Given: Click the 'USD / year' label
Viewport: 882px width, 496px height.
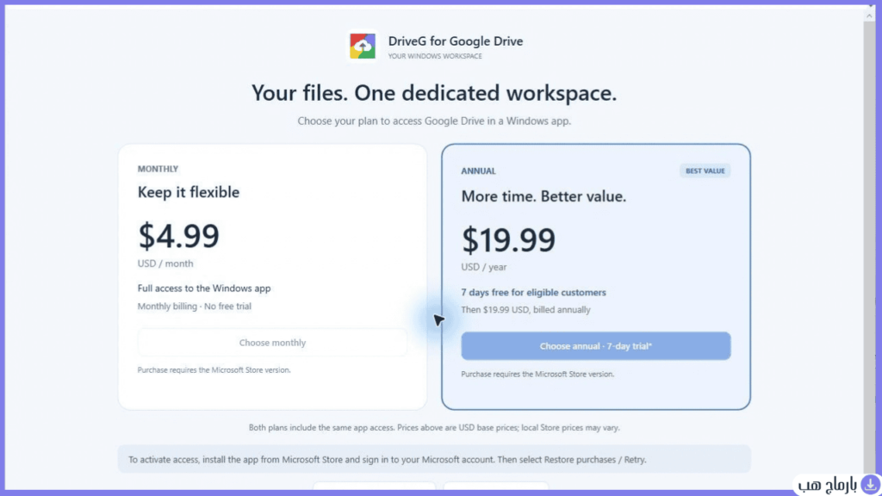Looking at the screenshot, I should tap(484, 267).
